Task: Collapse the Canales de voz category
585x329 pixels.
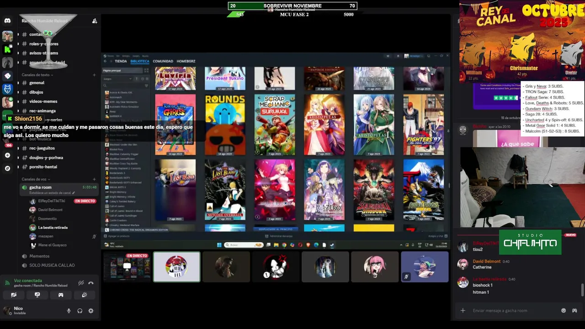Action: [36, 179]
